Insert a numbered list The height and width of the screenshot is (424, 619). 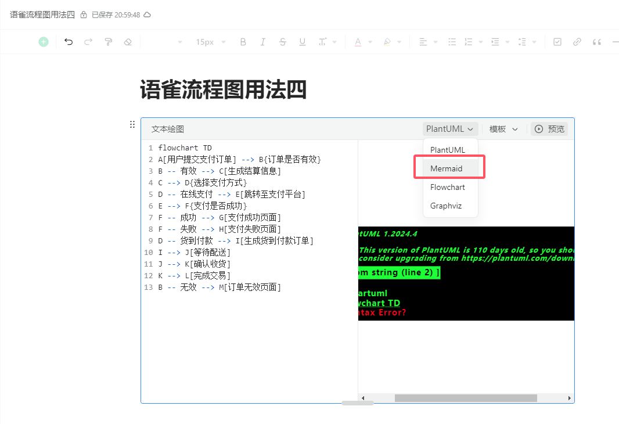pyautogui.click(x=469, y=42)
